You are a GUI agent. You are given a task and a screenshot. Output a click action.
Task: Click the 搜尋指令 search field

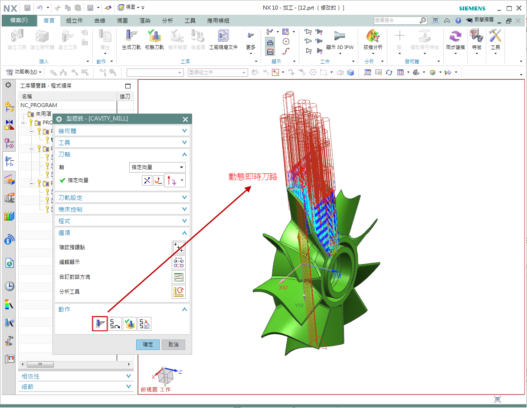(x=397, y=20)
